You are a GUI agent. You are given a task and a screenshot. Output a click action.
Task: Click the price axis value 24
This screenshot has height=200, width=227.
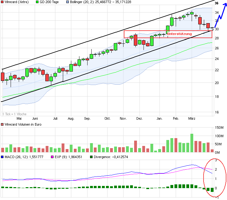point(217,59)
